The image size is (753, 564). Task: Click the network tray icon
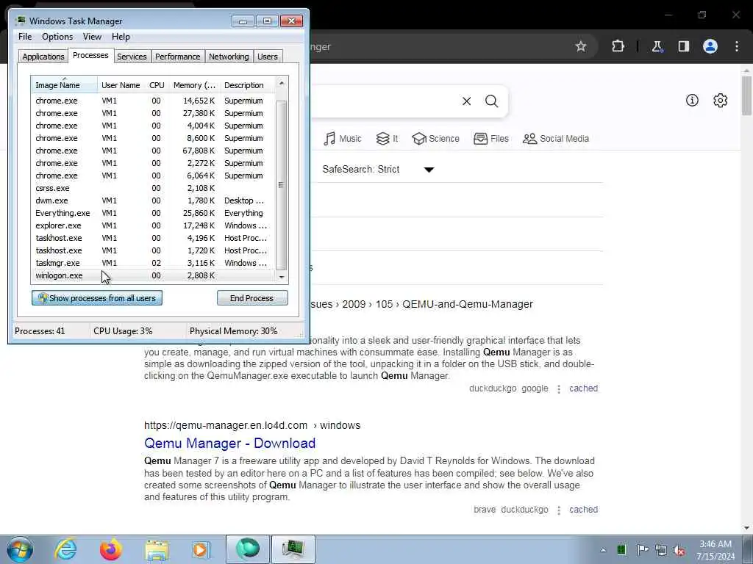[x=661, y=550]
